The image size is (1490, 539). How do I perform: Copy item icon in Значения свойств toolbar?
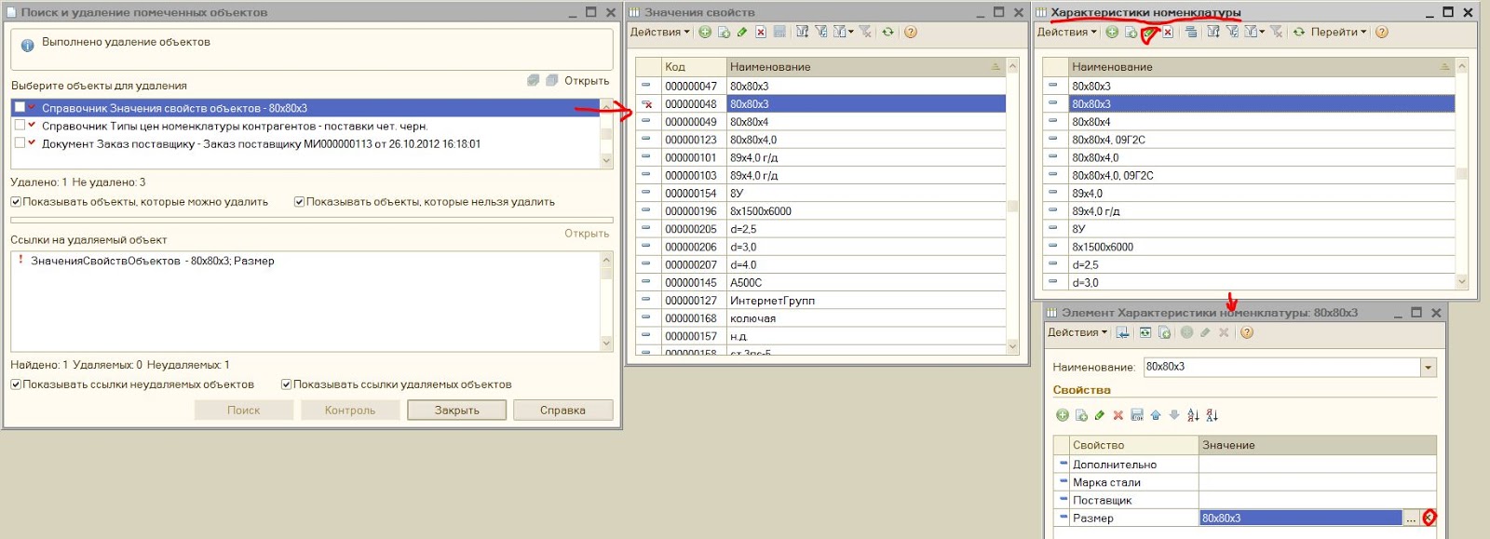point(724,32)
